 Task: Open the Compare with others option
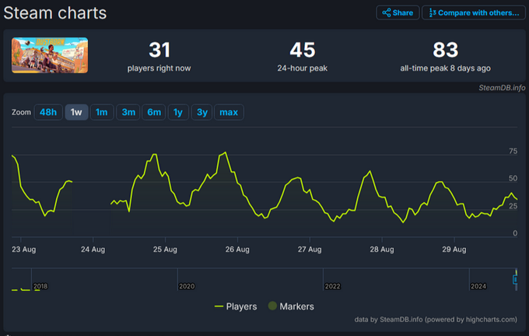pyautogui.click(x=473, y=12)
